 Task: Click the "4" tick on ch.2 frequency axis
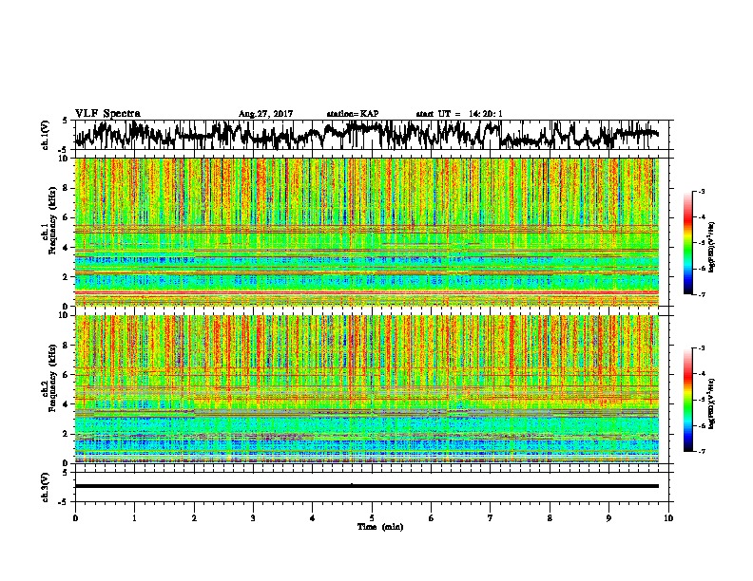tap(67, 404)
